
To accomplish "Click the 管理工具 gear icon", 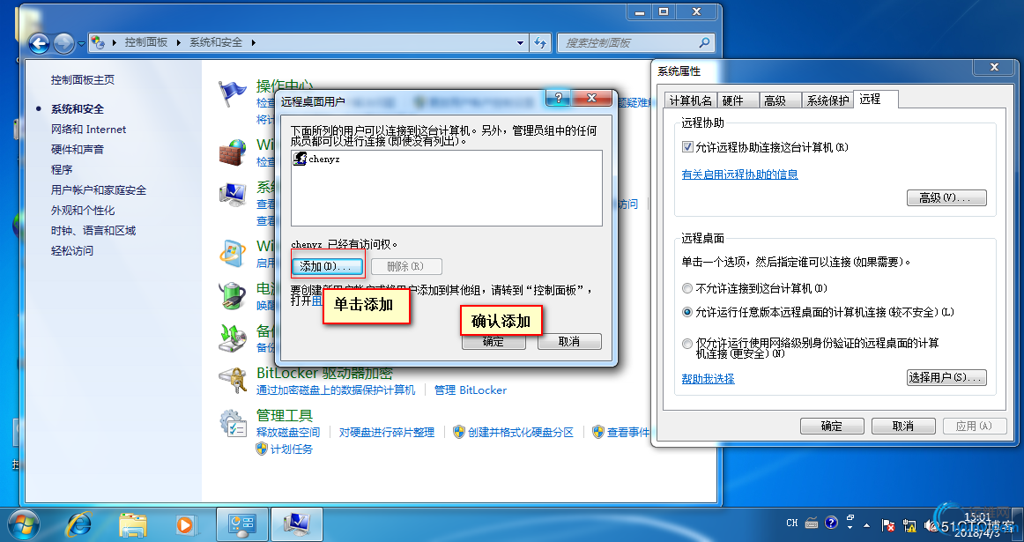I will point(232,422).
